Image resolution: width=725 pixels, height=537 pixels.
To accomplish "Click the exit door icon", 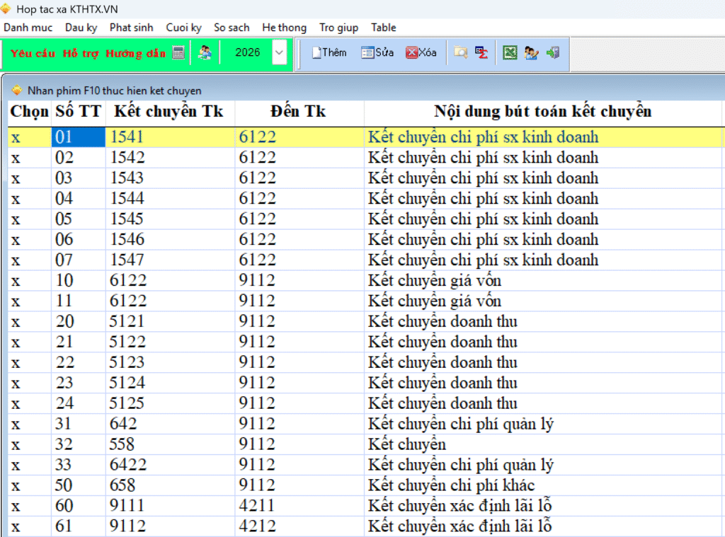I will 553,52.
